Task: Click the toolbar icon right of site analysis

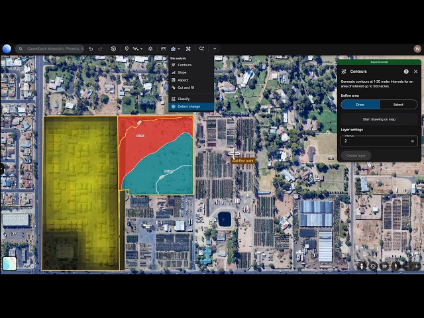Action: tap(188, 48)
